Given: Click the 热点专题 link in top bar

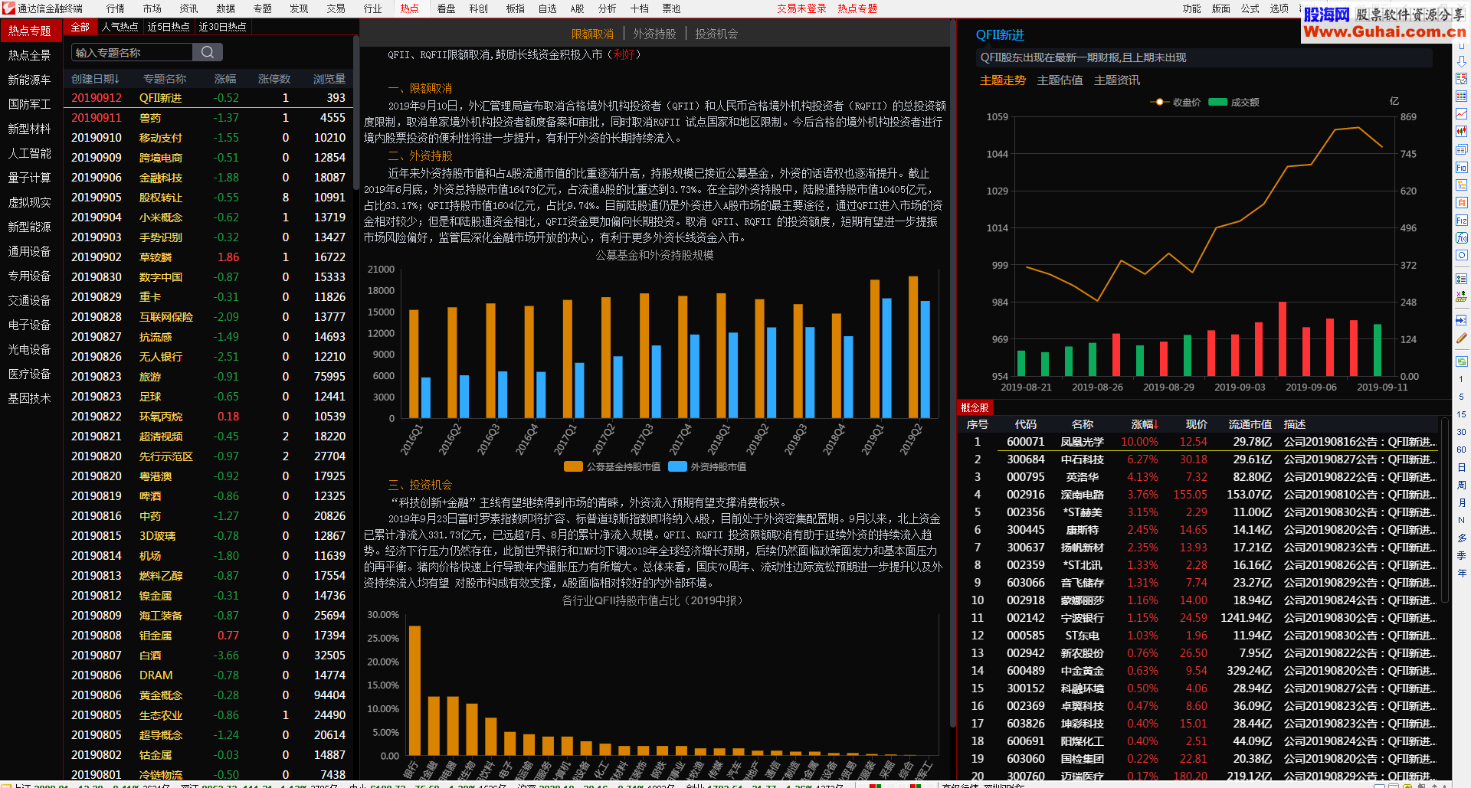Looking at the screenshot, I should point(857,8).
